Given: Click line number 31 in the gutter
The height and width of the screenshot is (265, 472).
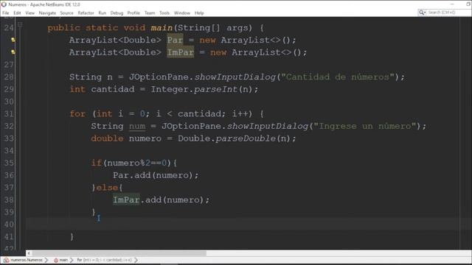Looking at the screenshot, I should (9, 114).
